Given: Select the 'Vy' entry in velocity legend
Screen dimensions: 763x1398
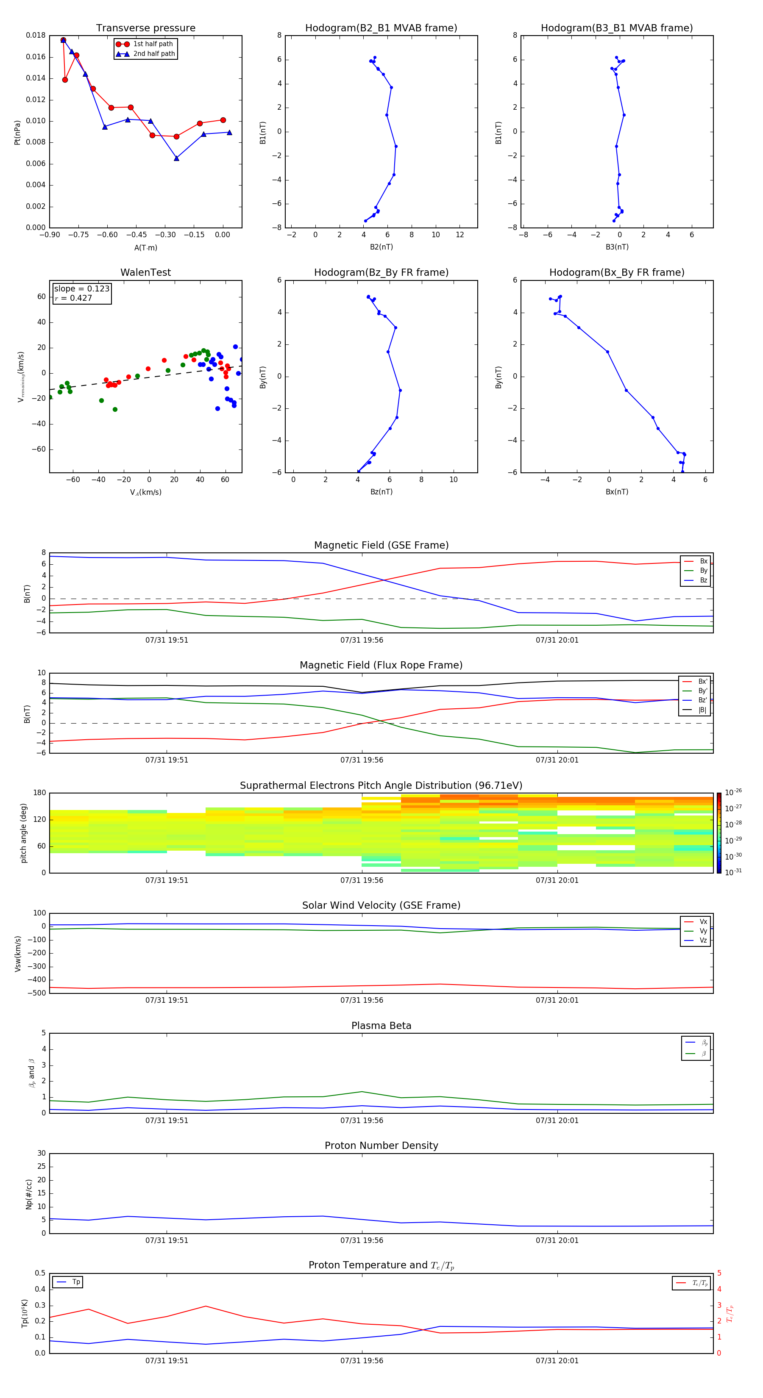Looking at the screenshot, I should 696,931.
